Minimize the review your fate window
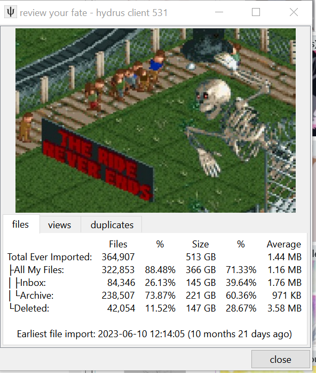 click(x=219, y=12)
